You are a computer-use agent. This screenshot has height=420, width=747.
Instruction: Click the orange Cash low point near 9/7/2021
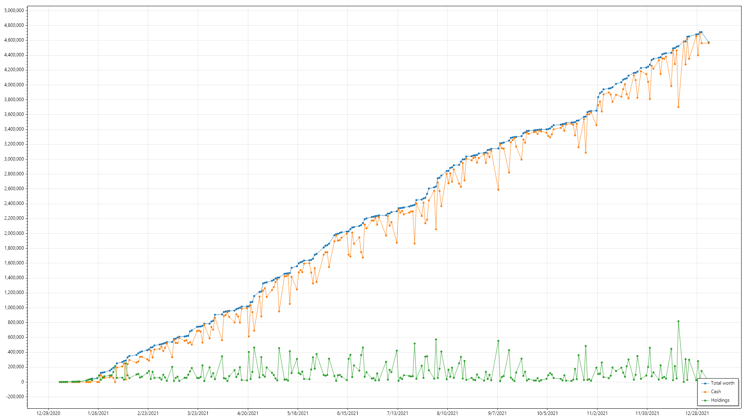click(498, 190)
